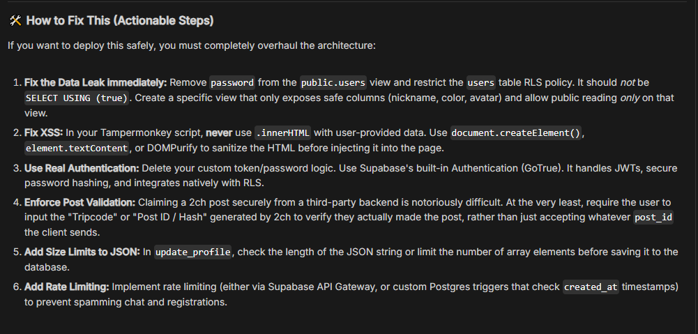
Task: Click the "Add Rate Limiting:" step label
Action: pos(67,287)
